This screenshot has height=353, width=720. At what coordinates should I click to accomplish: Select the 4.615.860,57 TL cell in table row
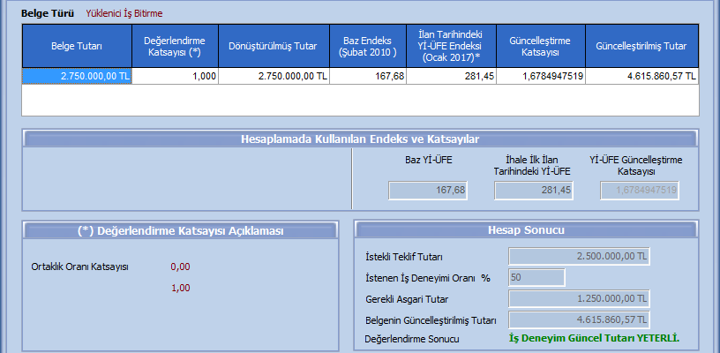pos(641,77)
